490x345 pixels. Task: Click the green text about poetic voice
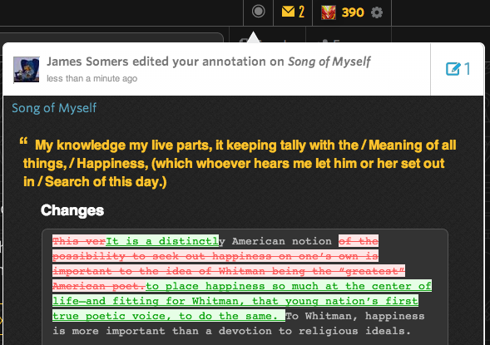point(242,301)
